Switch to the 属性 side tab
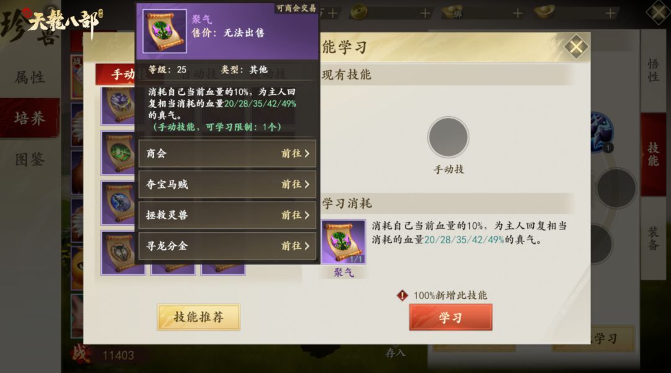 30,78
